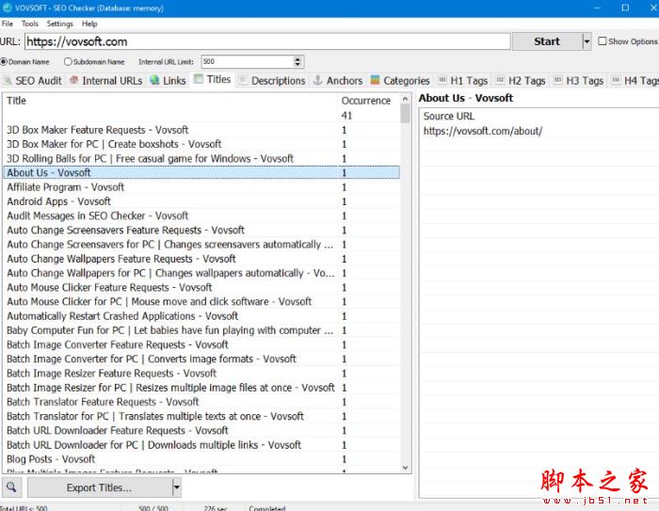
Task: Click the URL input field
Action: (267, 41)
